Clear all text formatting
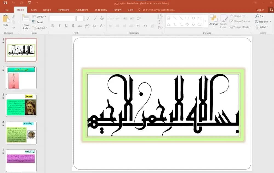 (x=102, y=18)
